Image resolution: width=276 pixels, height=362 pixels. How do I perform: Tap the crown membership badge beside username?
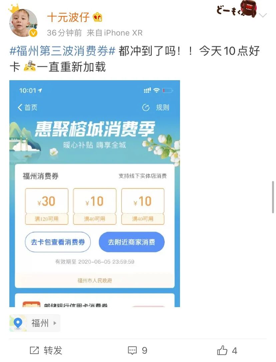[97, 17]
